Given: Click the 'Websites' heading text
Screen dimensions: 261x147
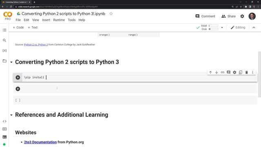Looking at the screenshot, I should coord(26,132).
